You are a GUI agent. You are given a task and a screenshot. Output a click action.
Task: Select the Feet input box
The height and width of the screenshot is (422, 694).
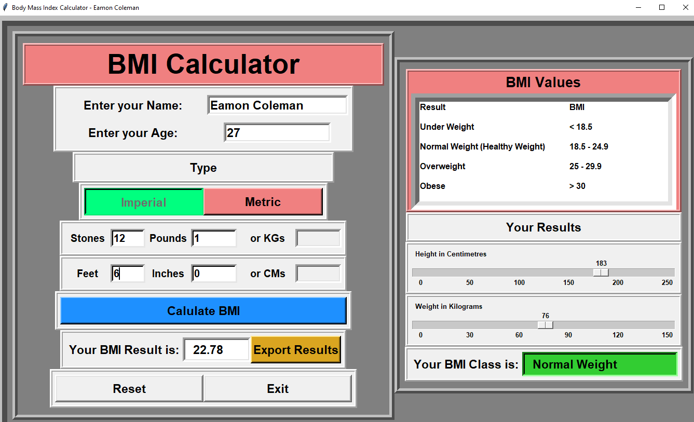click(x=127, y=273)
